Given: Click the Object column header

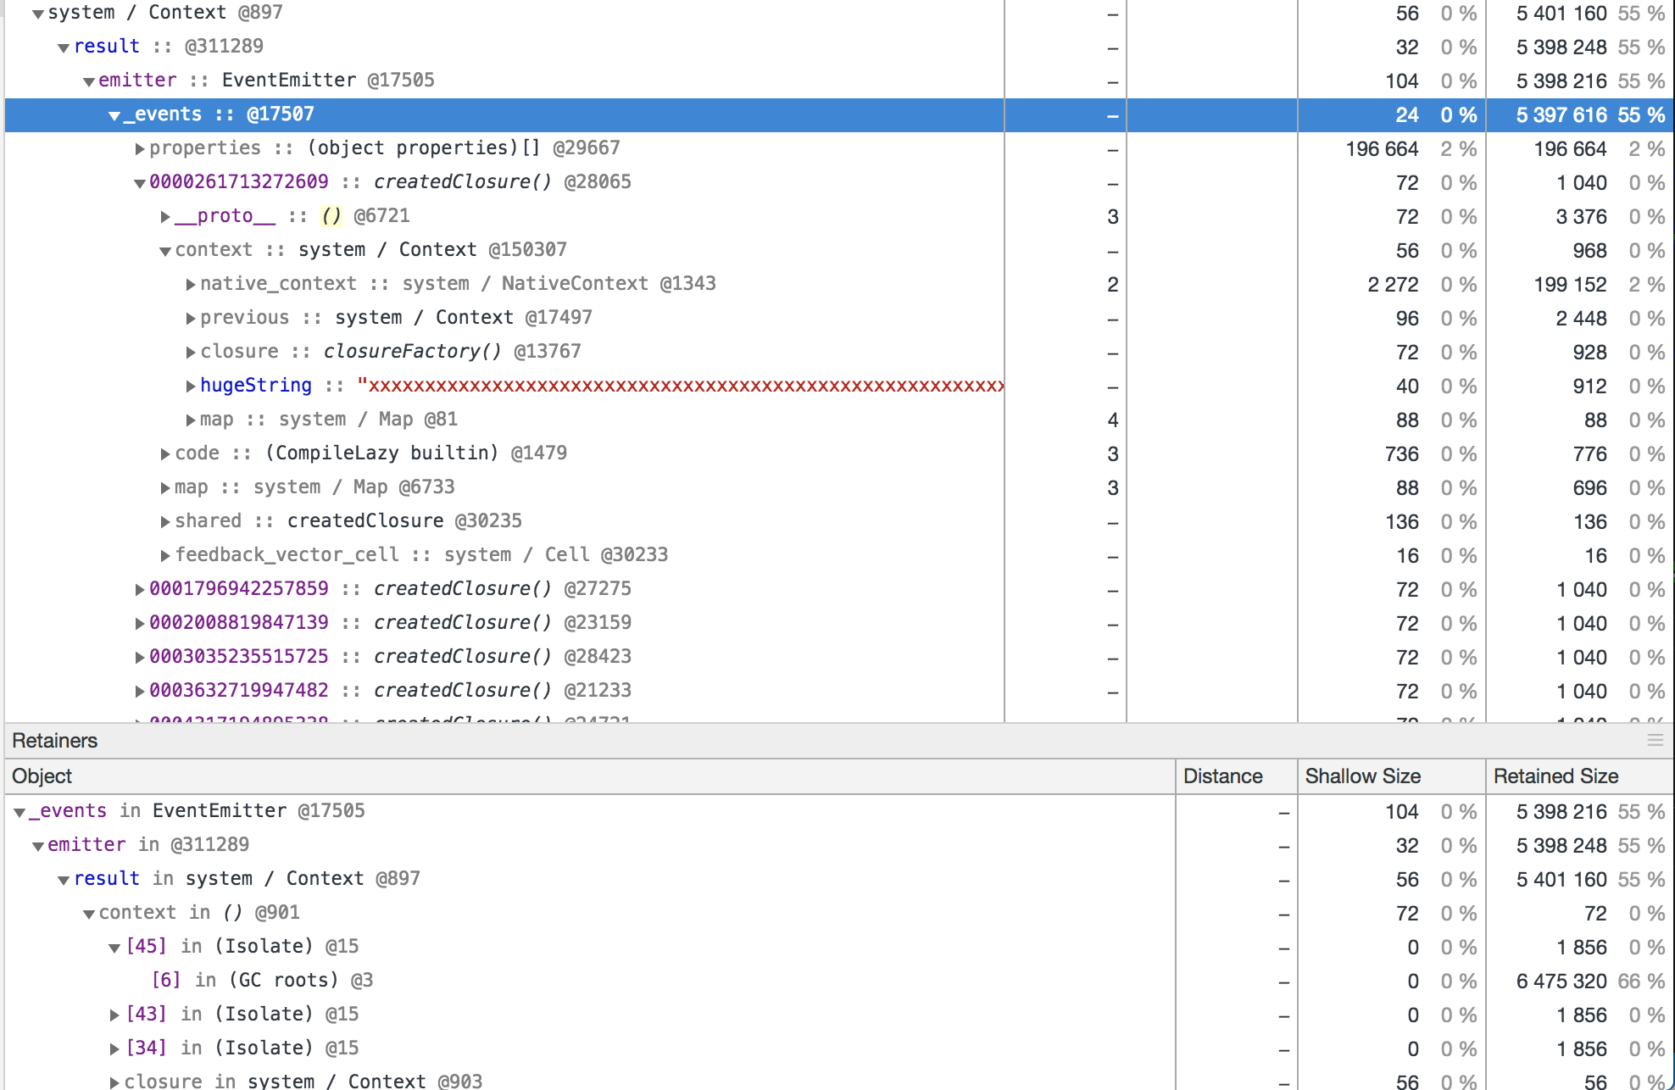Looking at the screenshot, I should 42,776.
